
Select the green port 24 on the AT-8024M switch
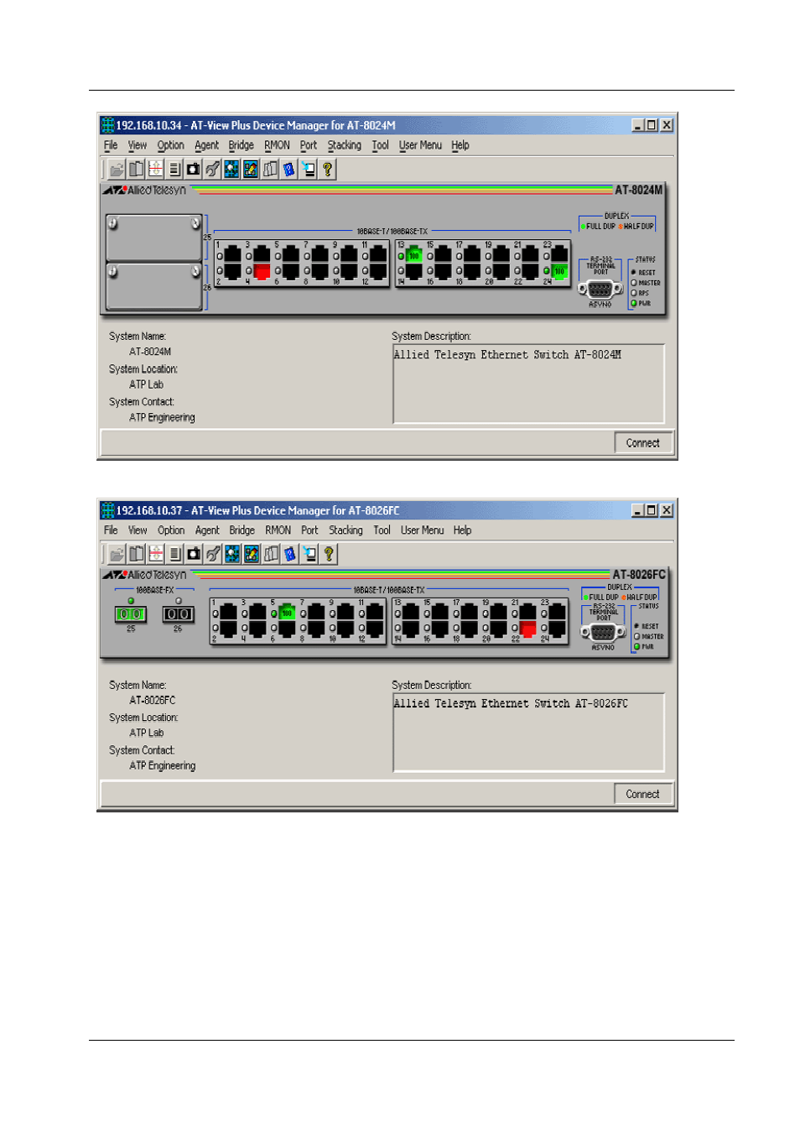[x=559, y=271]
